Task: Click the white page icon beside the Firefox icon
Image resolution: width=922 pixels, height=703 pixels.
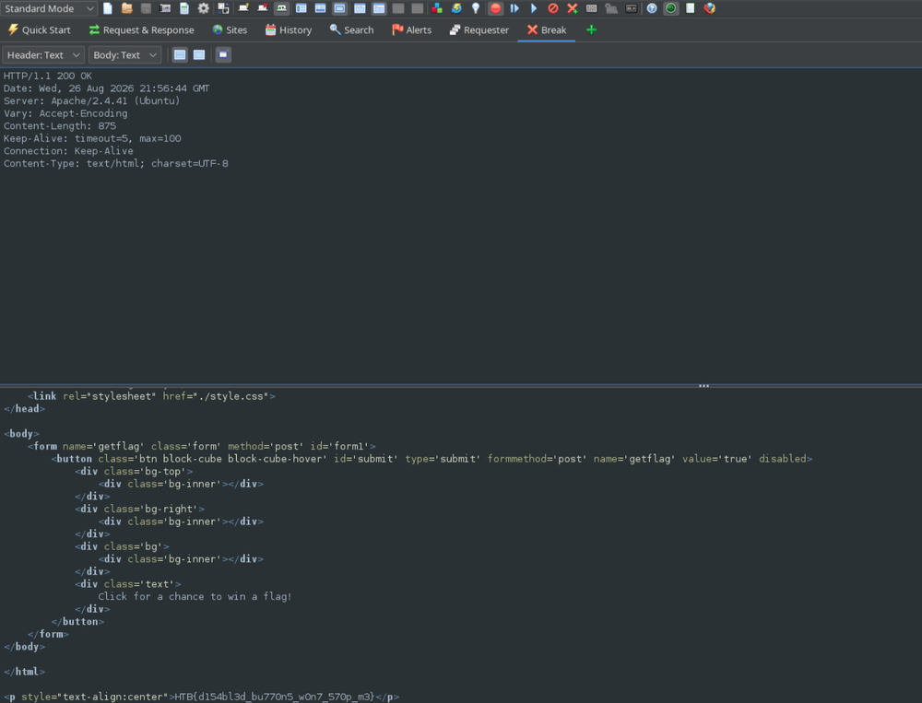Action: pos(691,8)
